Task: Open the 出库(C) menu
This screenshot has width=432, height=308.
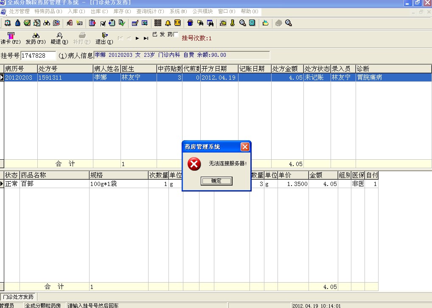Action: coord(99,11)
